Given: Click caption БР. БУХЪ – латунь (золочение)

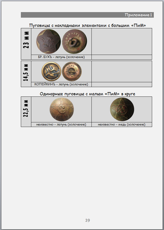Looking at the screenshot, I should 61,57.
